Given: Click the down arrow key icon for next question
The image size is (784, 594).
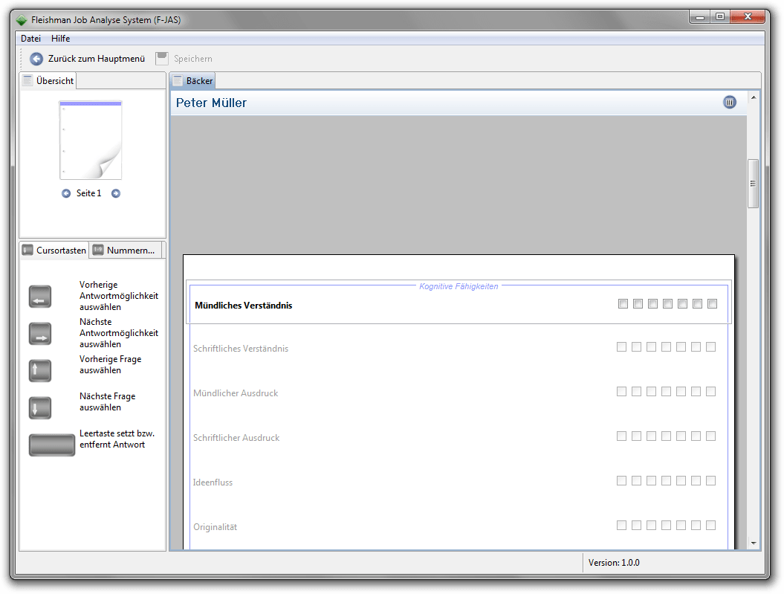Looking at the screenshot, I should click(x=39, y=407).
